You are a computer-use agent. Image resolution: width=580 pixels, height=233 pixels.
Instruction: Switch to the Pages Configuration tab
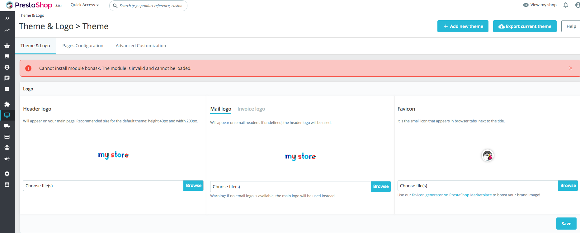(x=83, y=46)
